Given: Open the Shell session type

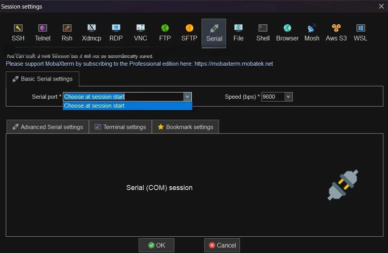Looking at the screenshot, I should 263,33.
